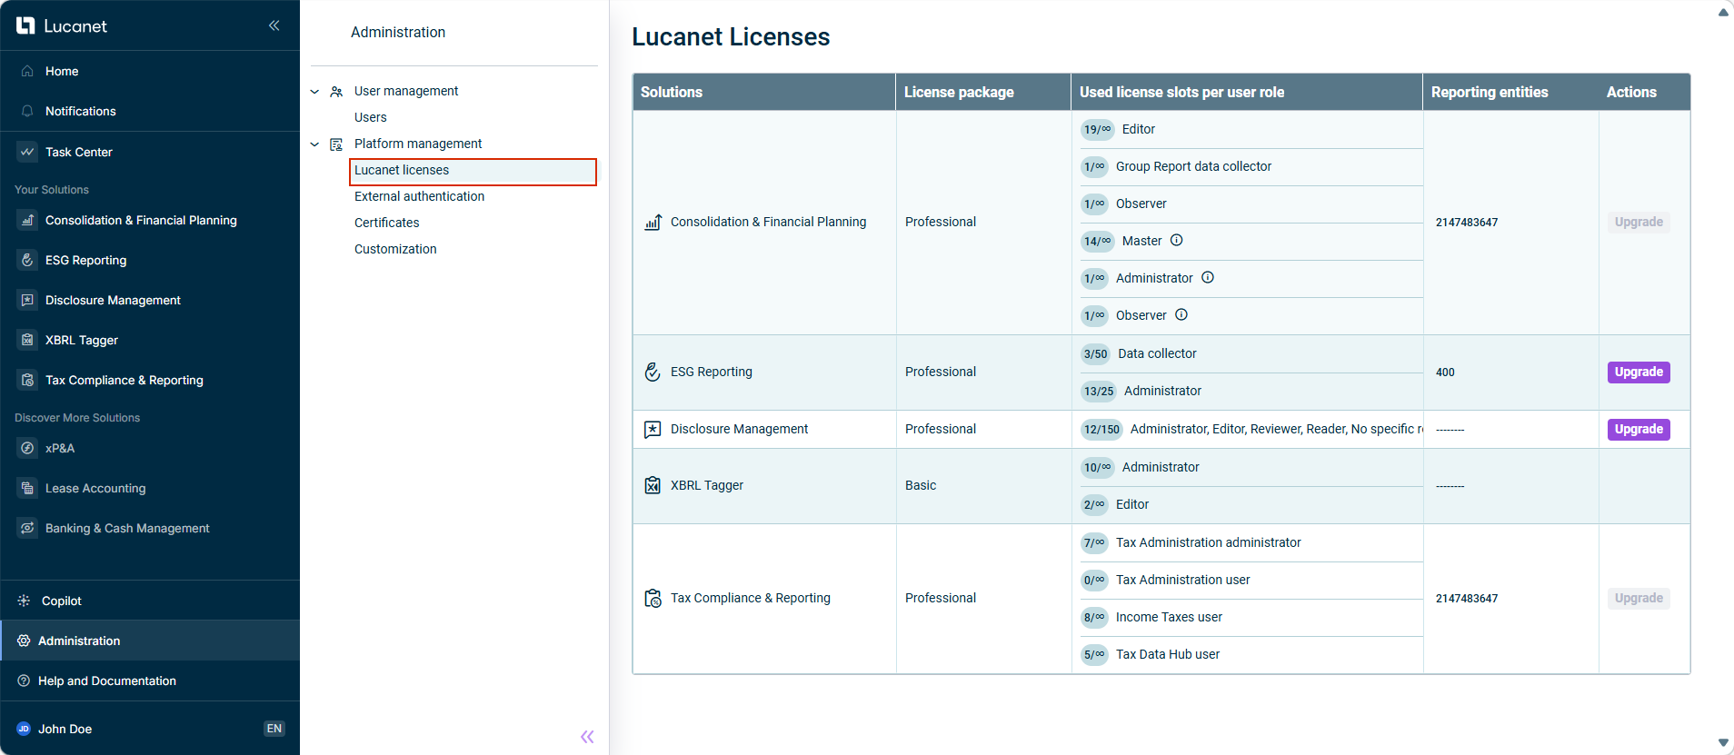Click the XBRL Tagger sidebar icon

tap(27, 340)
